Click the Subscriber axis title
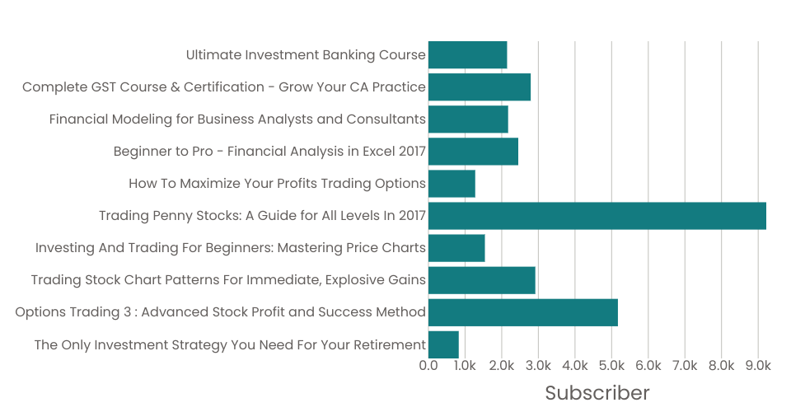Screen dimensions: 791x412 tap(597, 392)
